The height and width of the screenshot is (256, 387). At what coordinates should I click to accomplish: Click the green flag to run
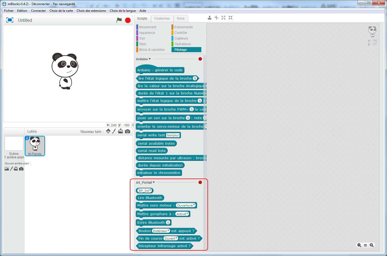[119, 20]
